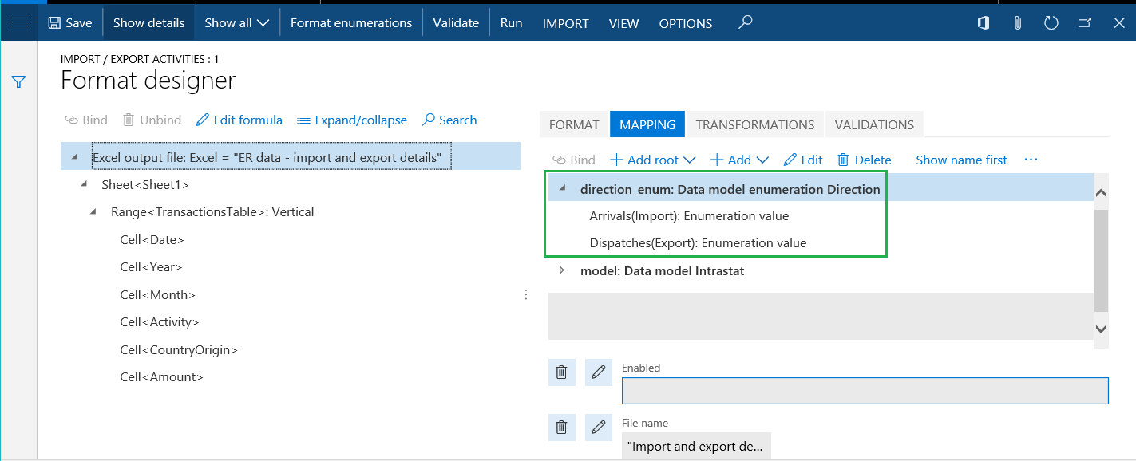Click the Enabled input field
This screenshot has width=1136, height=461.
[865, 391]
